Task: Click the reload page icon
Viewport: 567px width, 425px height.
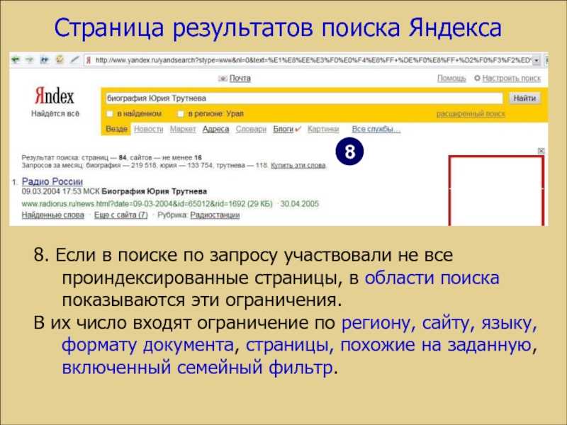Action: 60,59
